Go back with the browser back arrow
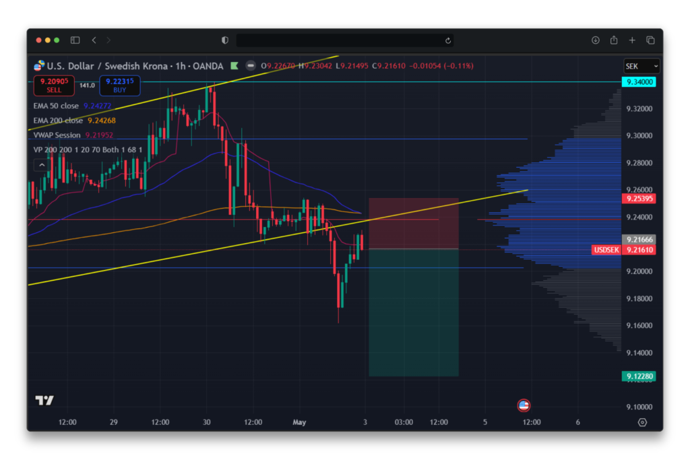 pyautogui.click(x=94, y=40)
